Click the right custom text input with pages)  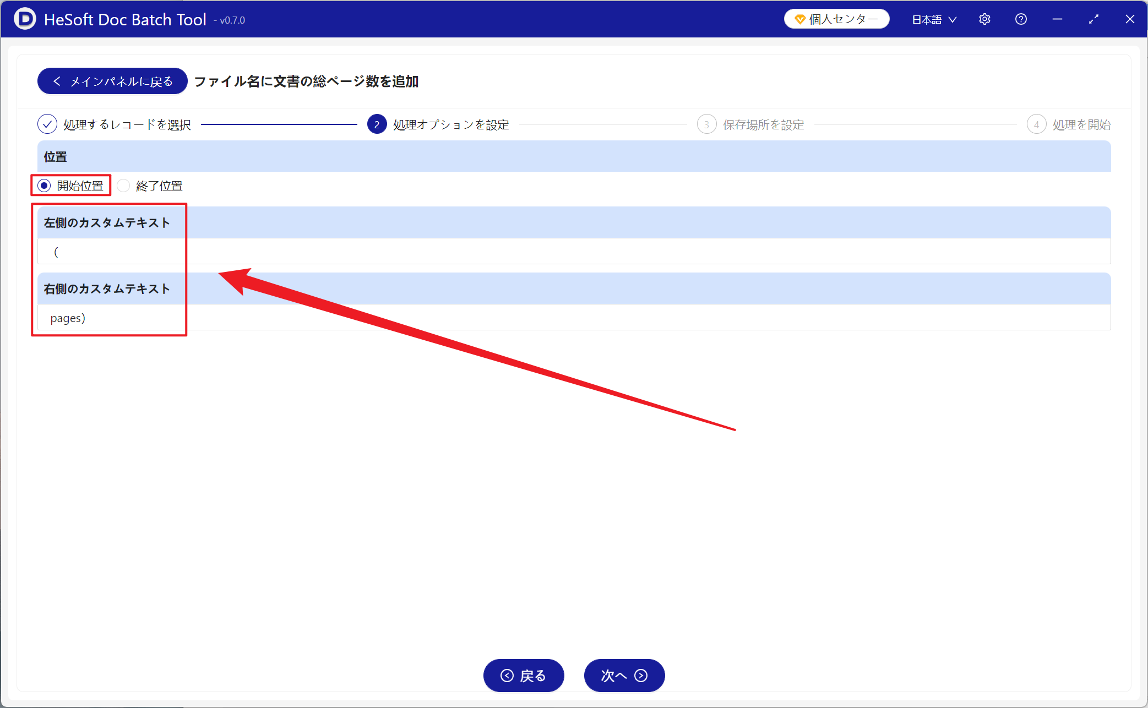click(574, 318)
